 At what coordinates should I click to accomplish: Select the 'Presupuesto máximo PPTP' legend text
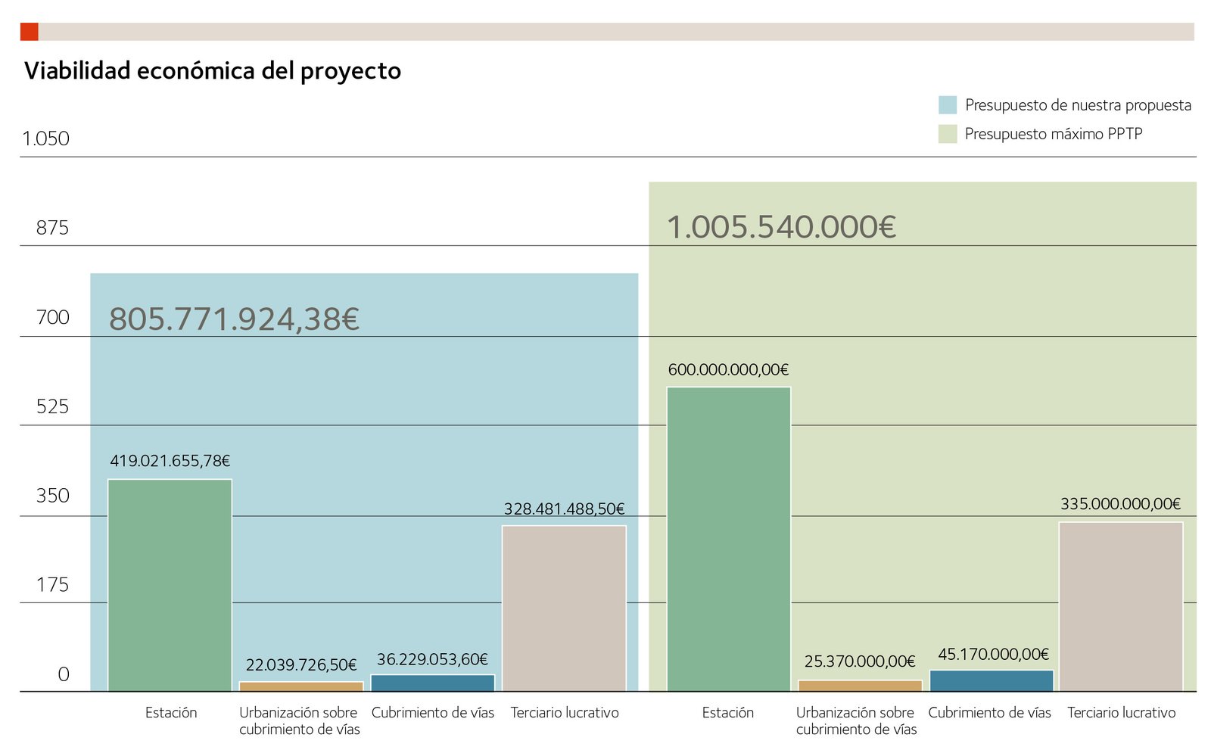point(1053,134)
